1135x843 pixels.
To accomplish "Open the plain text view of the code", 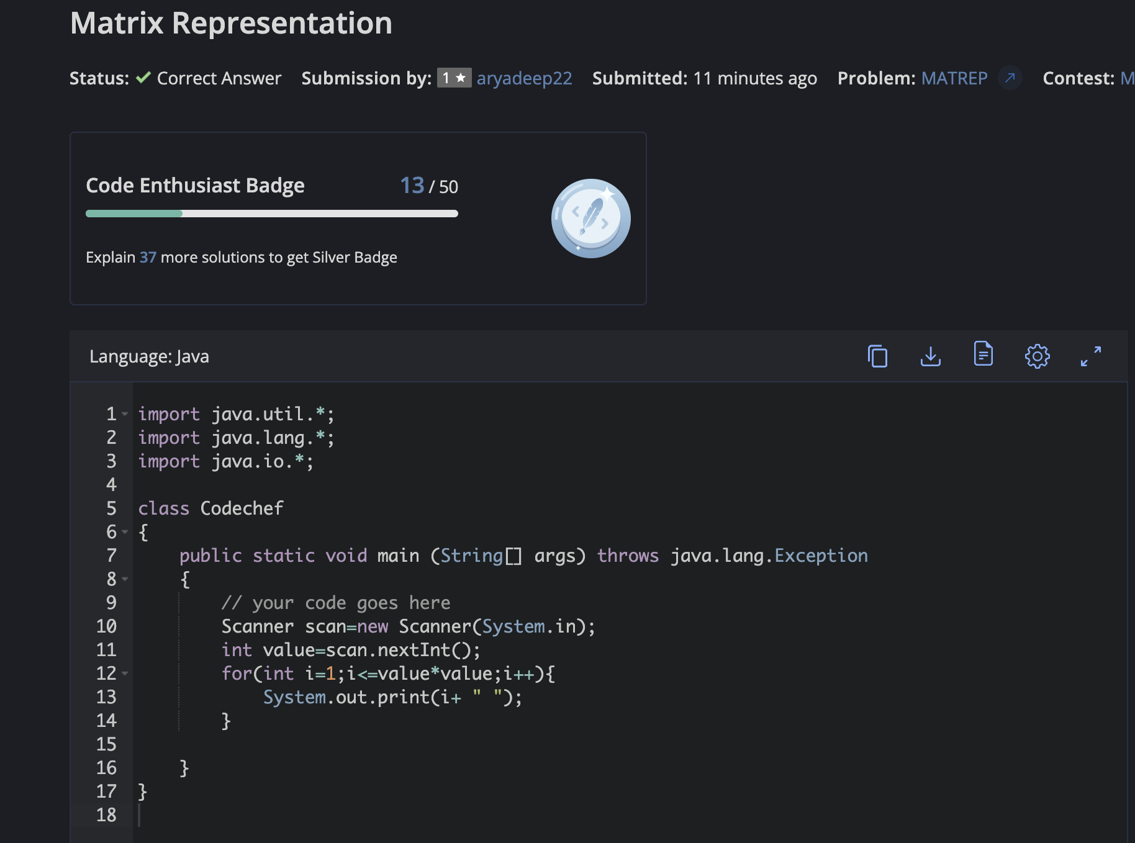I will (x=984, y=354).
